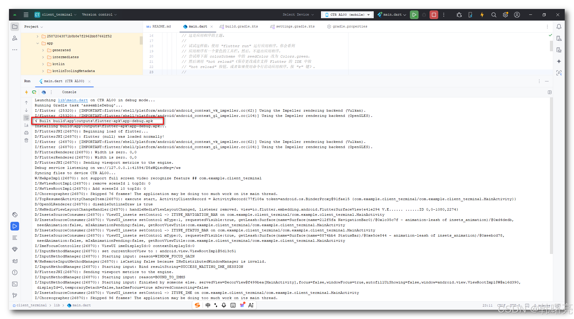Expand the kotlin folder
The height and width of the screenshot is (319, 574).
pyautogui.click(x=43, y=64)
